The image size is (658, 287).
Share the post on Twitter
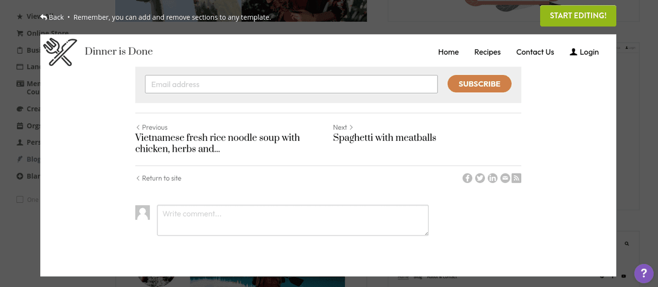coord(480,178)
